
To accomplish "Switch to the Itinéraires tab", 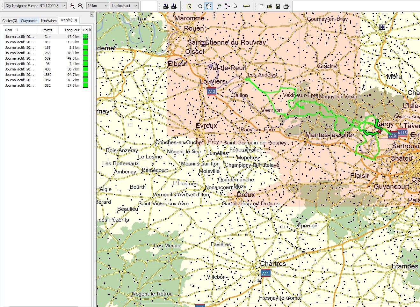I will tap(49, 21).
